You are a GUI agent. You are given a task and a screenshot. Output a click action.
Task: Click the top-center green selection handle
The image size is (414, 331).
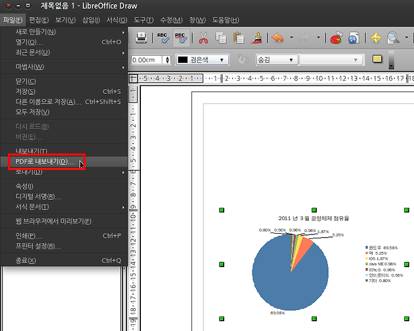[x=314, y=210]
